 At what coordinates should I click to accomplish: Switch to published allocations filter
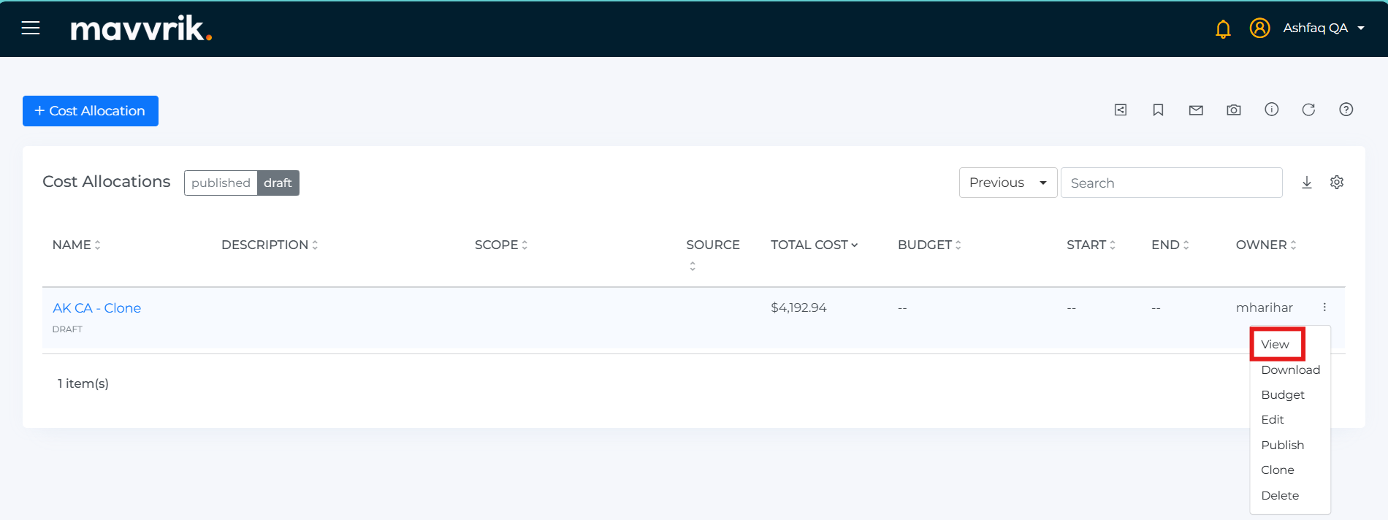(x=221, y=183)
